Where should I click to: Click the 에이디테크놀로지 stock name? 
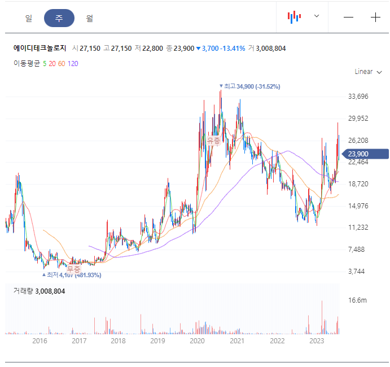tap(40, 48)
